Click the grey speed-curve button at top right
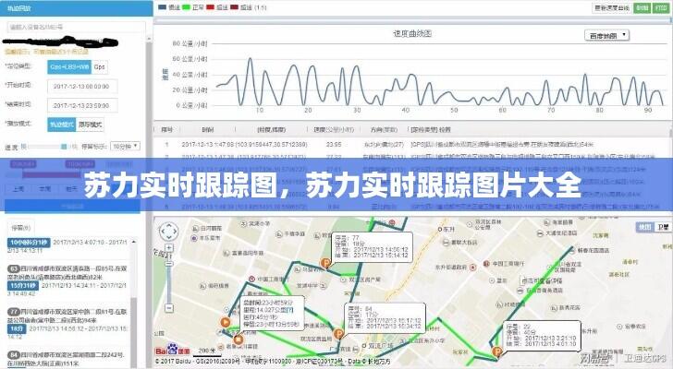Viewport: 673px width, 369px height. coord(612,7)
